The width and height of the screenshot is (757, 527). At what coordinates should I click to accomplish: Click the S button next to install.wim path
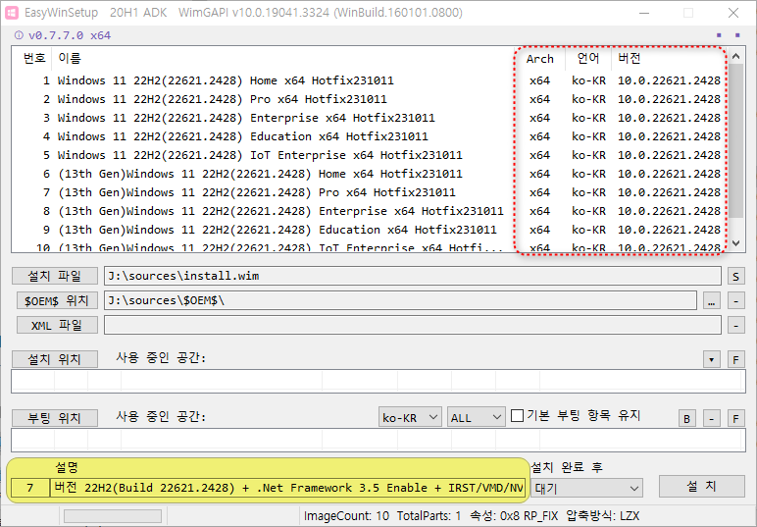coord(735,277)
